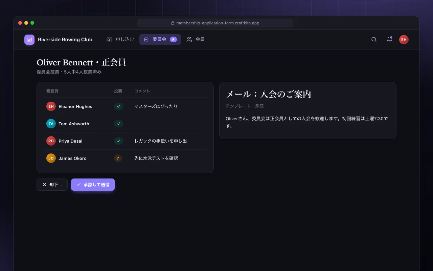
Task: Switch to the 委員会 tab
Action: 160,40
